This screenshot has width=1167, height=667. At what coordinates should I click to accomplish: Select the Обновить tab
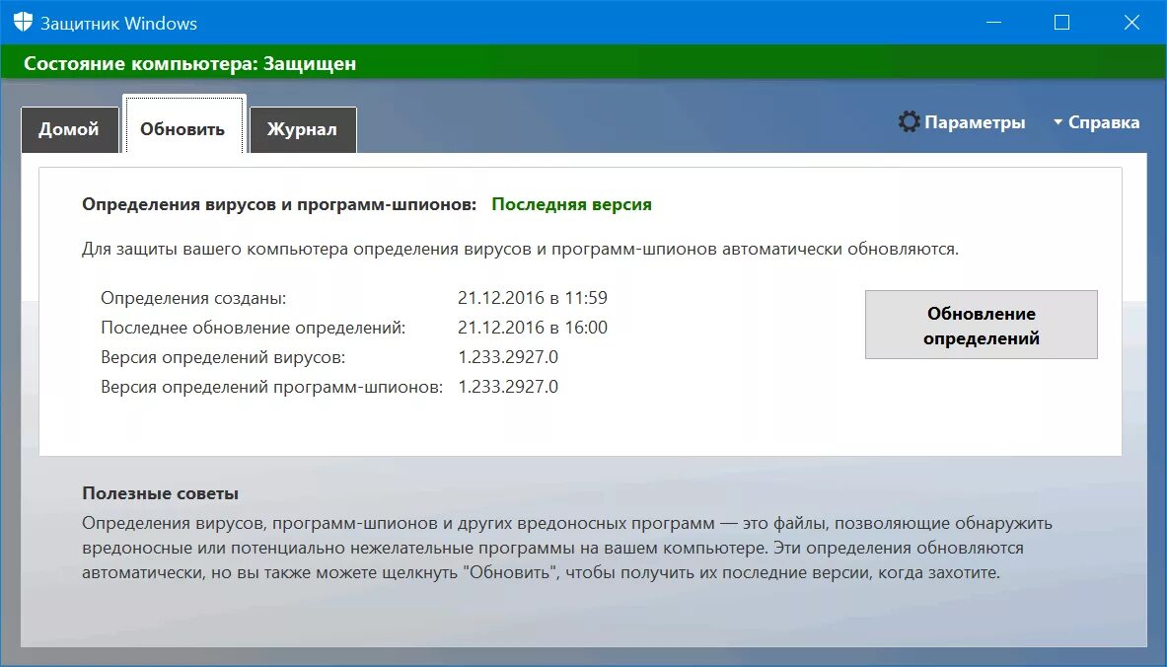coord(183,125)
